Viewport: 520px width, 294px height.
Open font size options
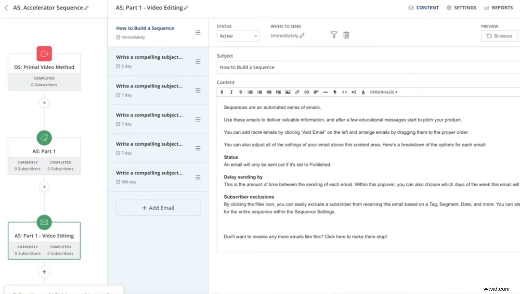[x=354, y=92]
